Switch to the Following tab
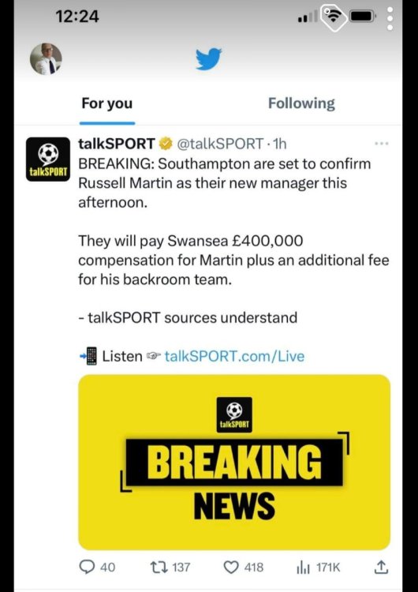This screenshot has width=418, height=592. coord(301,103)
